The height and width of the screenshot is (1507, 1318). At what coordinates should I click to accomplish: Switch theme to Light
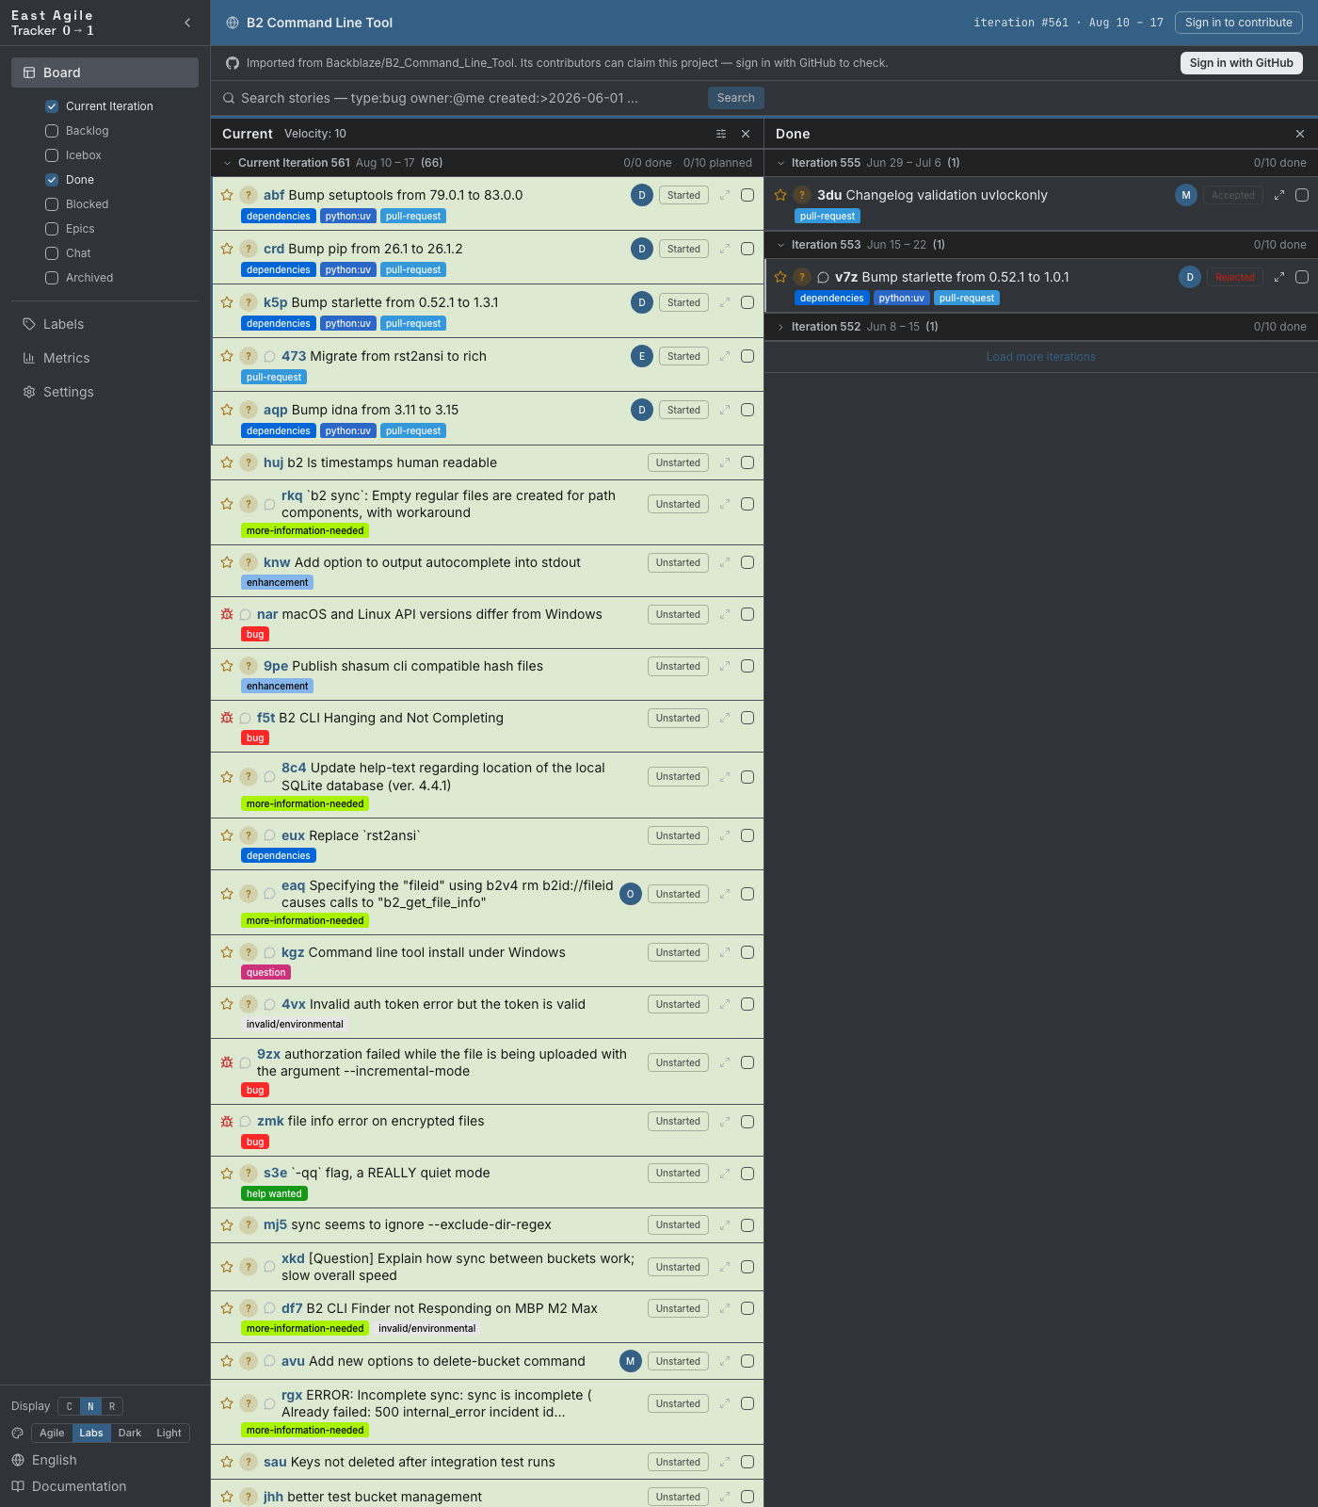tap(169, 1433)
